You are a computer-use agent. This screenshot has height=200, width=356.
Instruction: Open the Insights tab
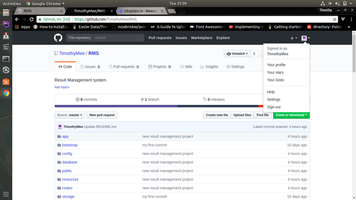pyautogui.click(x=209, y=67)
